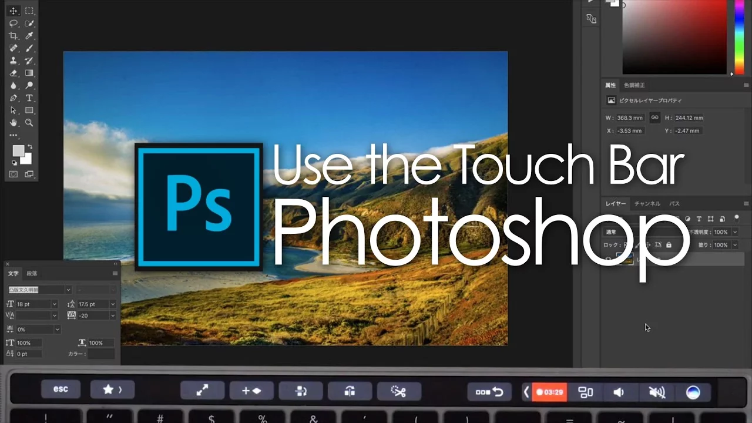This screenshot has height=423, width=752.
Task: Switch to the チャンネル tab
Action: (x=647, y=203)
